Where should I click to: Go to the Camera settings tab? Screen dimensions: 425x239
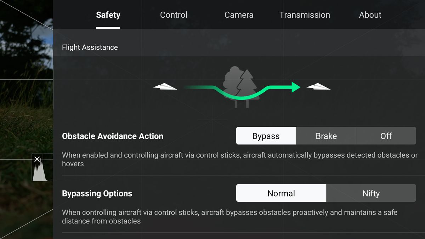pyautogui.click(x=239, y=15)
